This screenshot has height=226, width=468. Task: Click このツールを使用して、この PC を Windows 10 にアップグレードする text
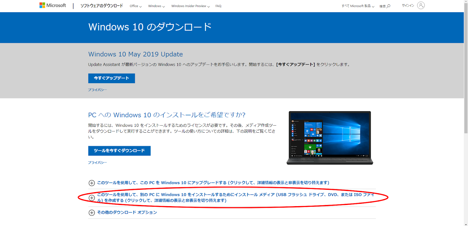click(x=213, y=183)
